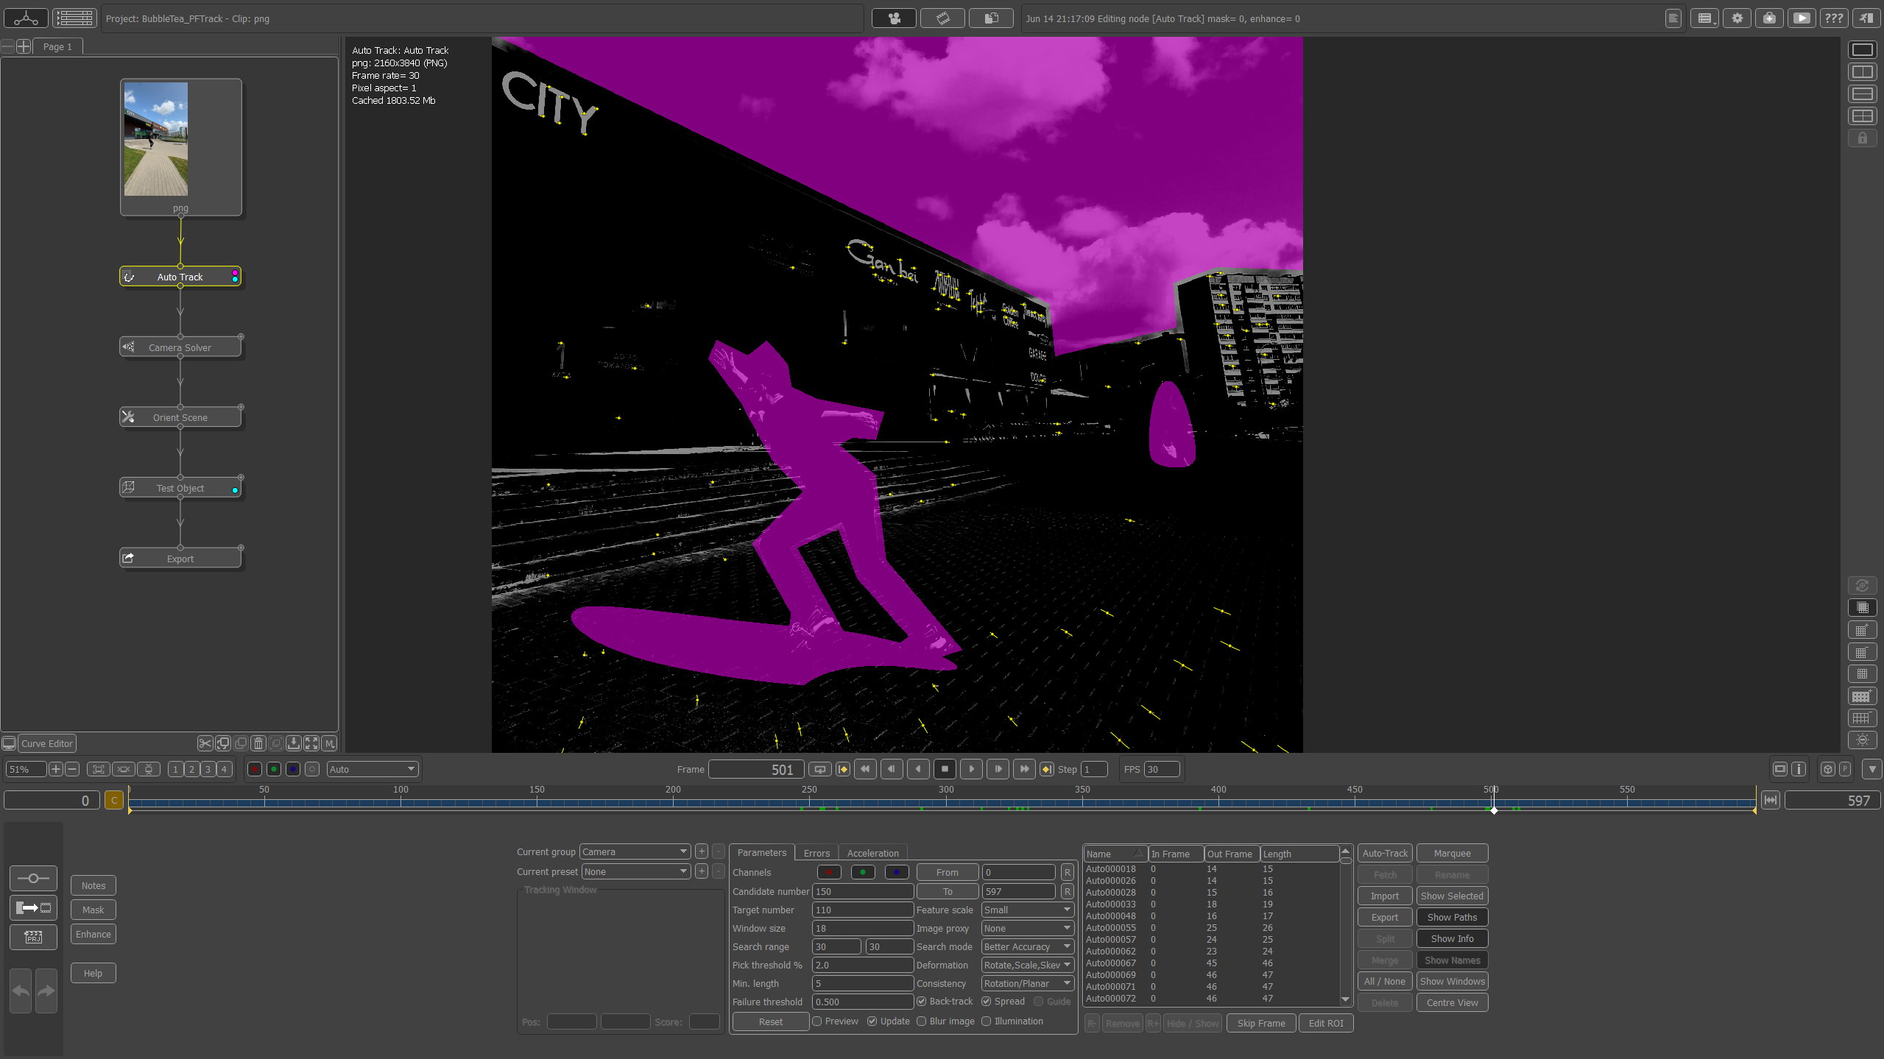Screen dimensions: 1884x1059
Task: Click the zoom in plus button beside 51%
Action: (x=56, y=769)
